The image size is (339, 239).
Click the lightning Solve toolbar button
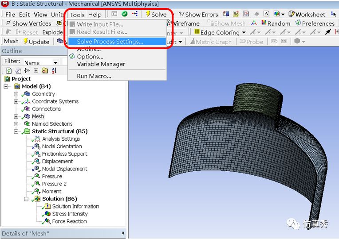pos(156,14)
